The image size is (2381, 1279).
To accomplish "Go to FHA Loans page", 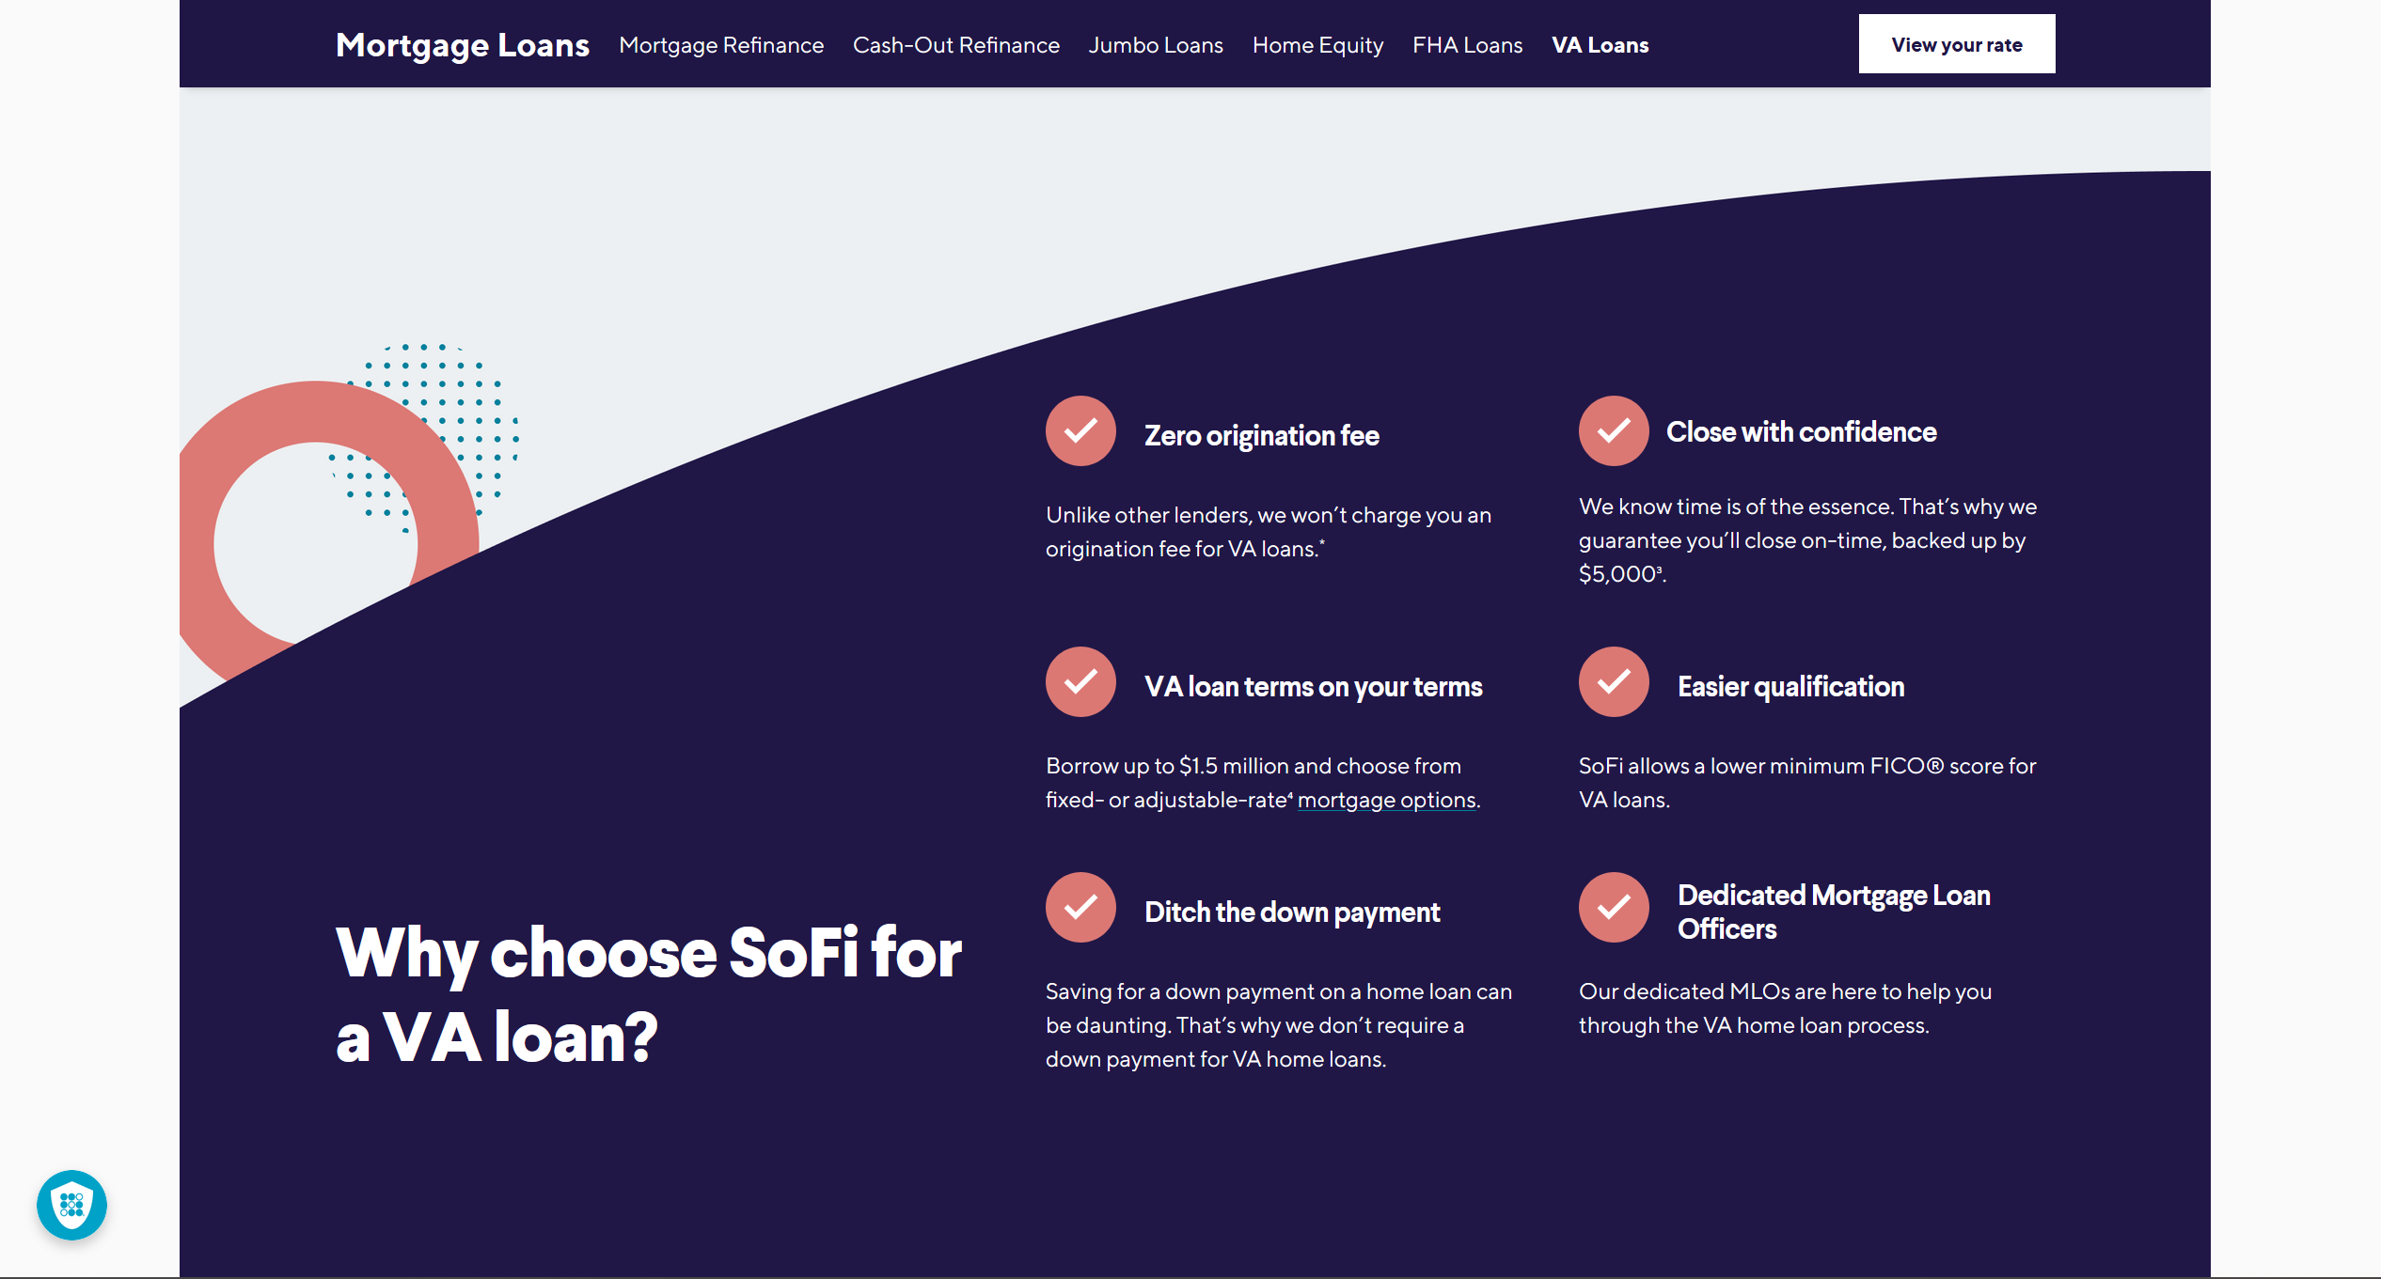I will pos(1467,44).
